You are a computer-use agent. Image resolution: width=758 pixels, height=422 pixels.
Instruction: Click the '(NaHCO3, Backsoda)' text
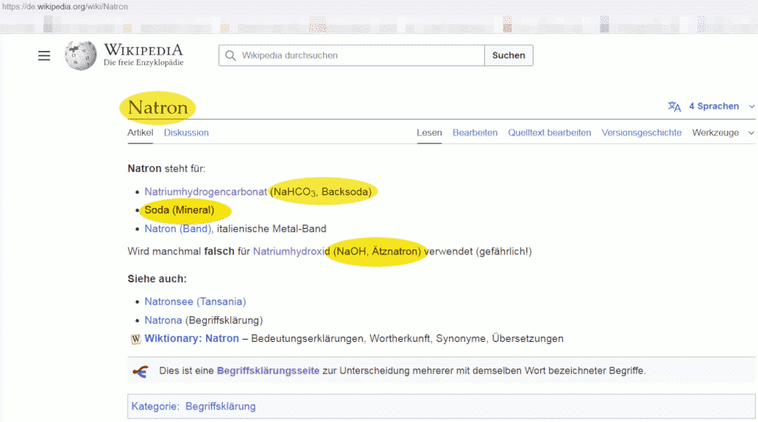(321, 192)
